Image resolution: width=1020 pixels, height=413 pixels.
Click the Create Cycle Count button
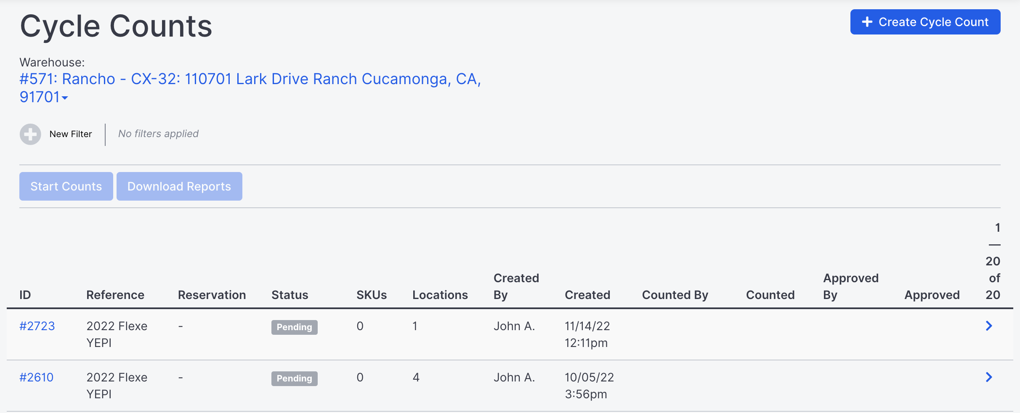925,22
